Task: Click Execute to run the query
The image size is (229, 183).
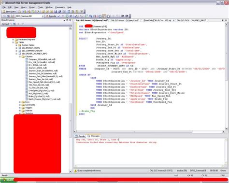Action: (51, 16)
